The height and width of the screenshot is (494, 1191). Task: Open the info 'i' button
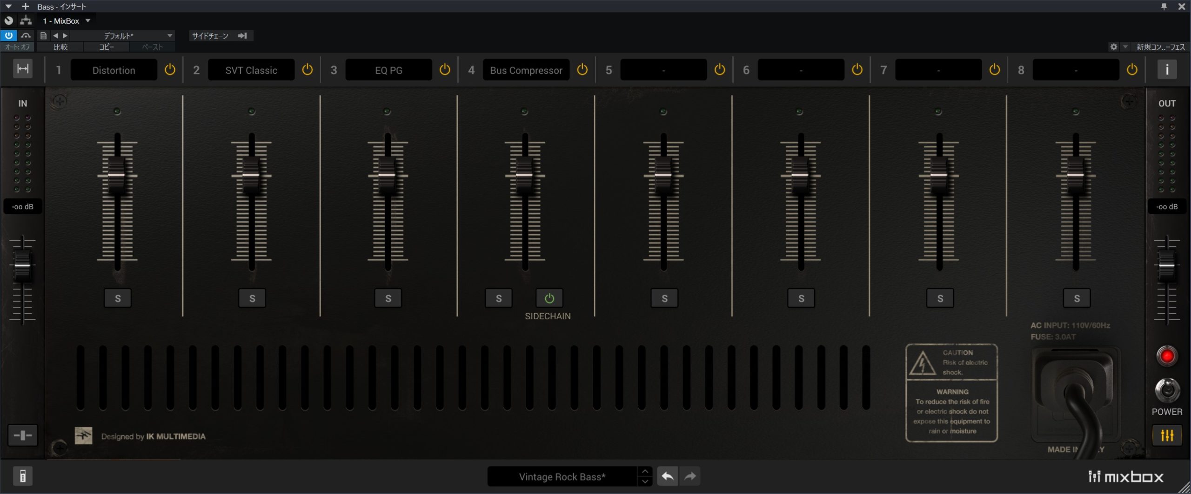pos(1167,70)
